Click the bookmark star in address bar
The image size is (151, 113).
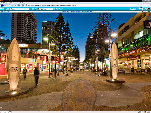click(x=148, y=5)
